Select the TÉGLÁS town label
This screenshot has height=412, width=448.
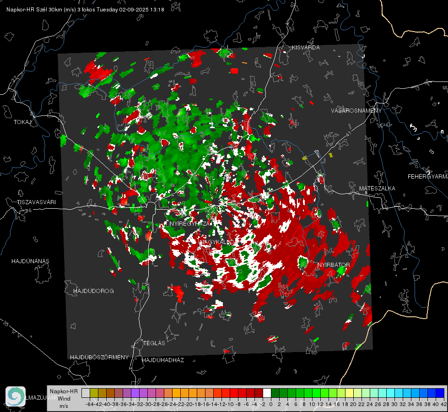tap(154, 343)
